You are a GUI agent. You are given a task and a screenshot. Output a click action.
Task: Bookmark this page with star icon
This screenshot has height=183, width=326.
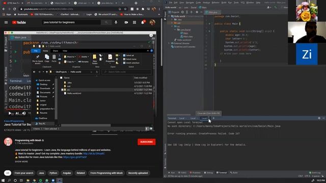tap(125, 9)
